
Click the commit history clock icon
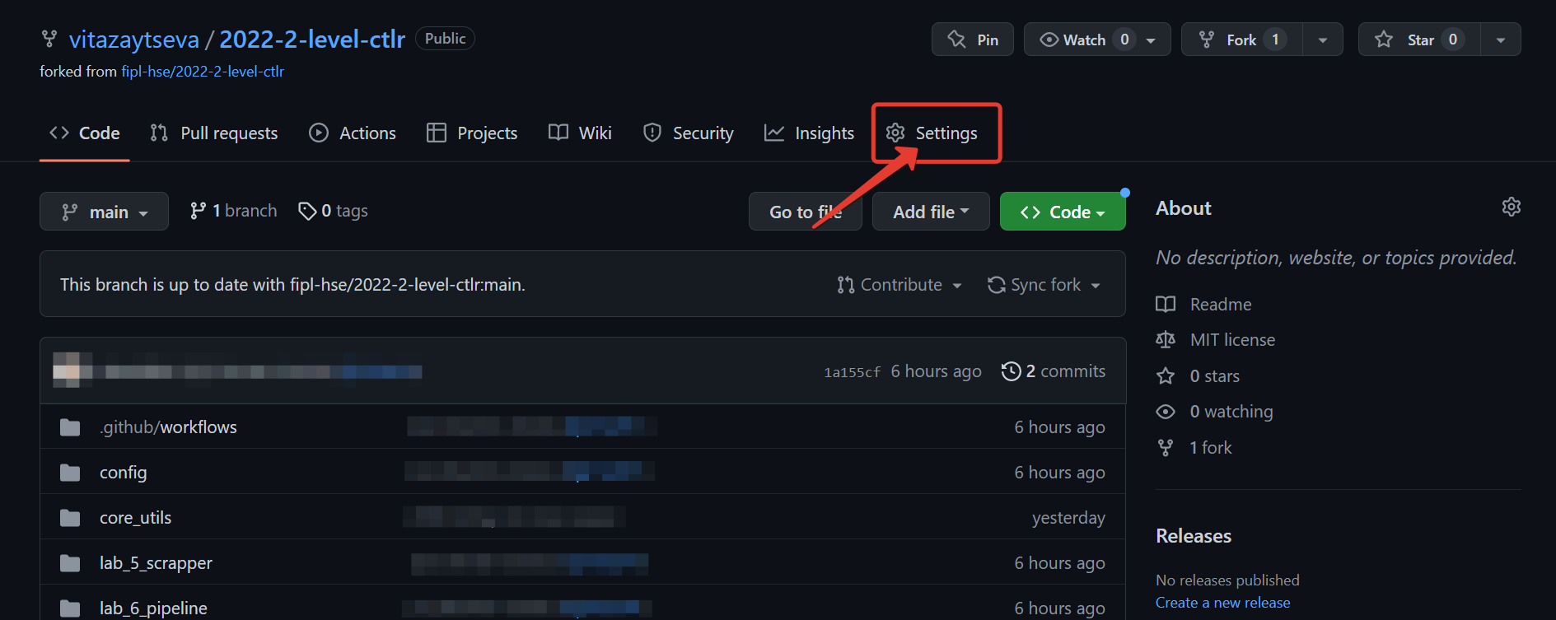click(1011, 371)
